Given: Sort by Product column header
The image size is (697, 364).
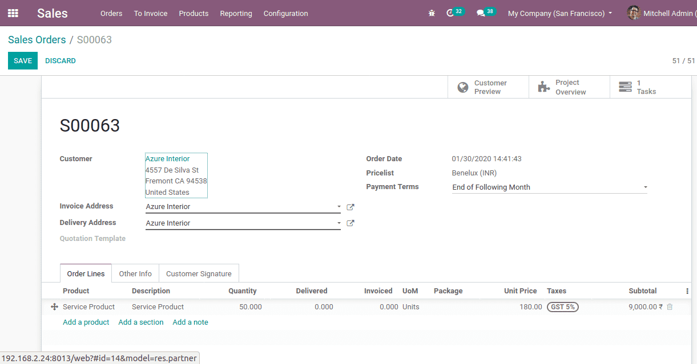Looking at the screenshot, I should tap(76, 291).
